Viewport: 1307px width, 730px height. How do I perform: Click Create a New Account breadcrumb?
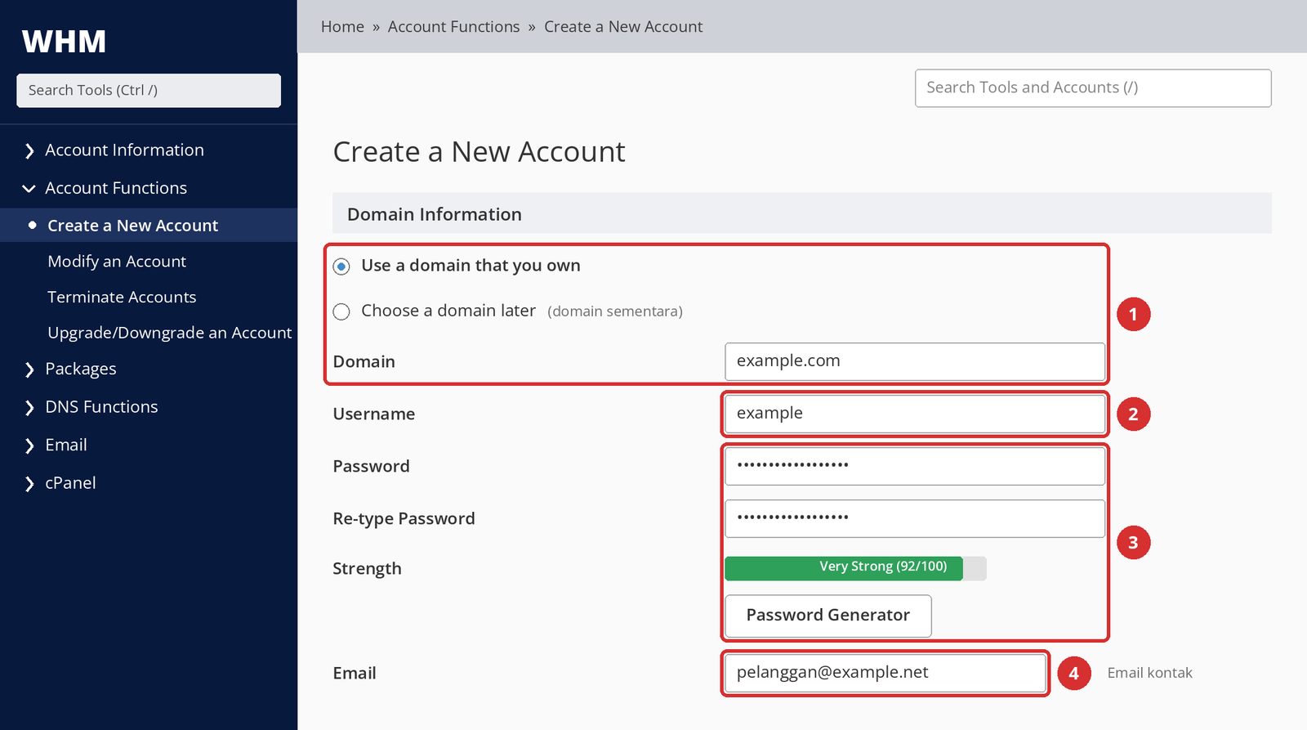[623, 27]
